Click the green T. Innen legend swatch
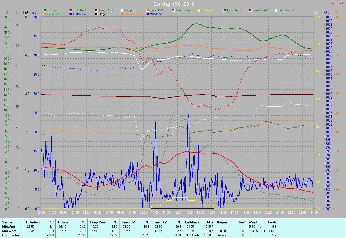This screenshot has width=346, height=238. (x=45, y=10)
